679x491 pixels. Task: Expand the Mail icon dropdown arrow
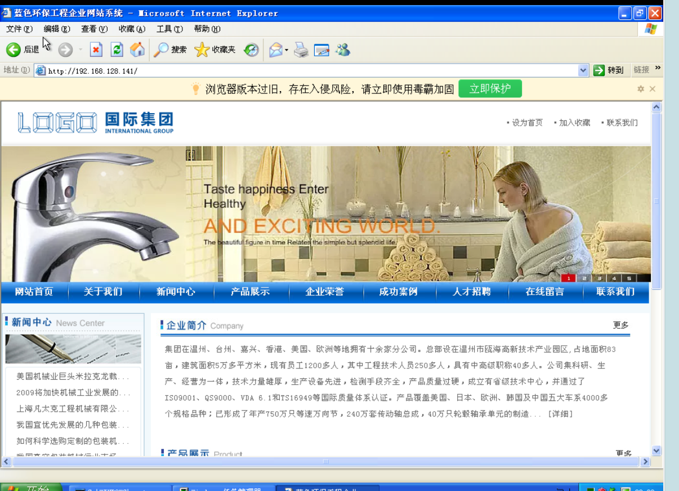click(287, 50)
